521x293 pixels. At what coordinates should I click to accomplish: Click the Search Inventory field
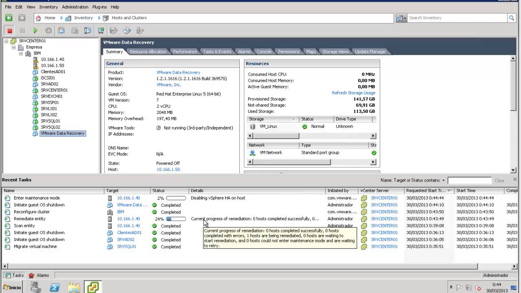click(457, 18)
